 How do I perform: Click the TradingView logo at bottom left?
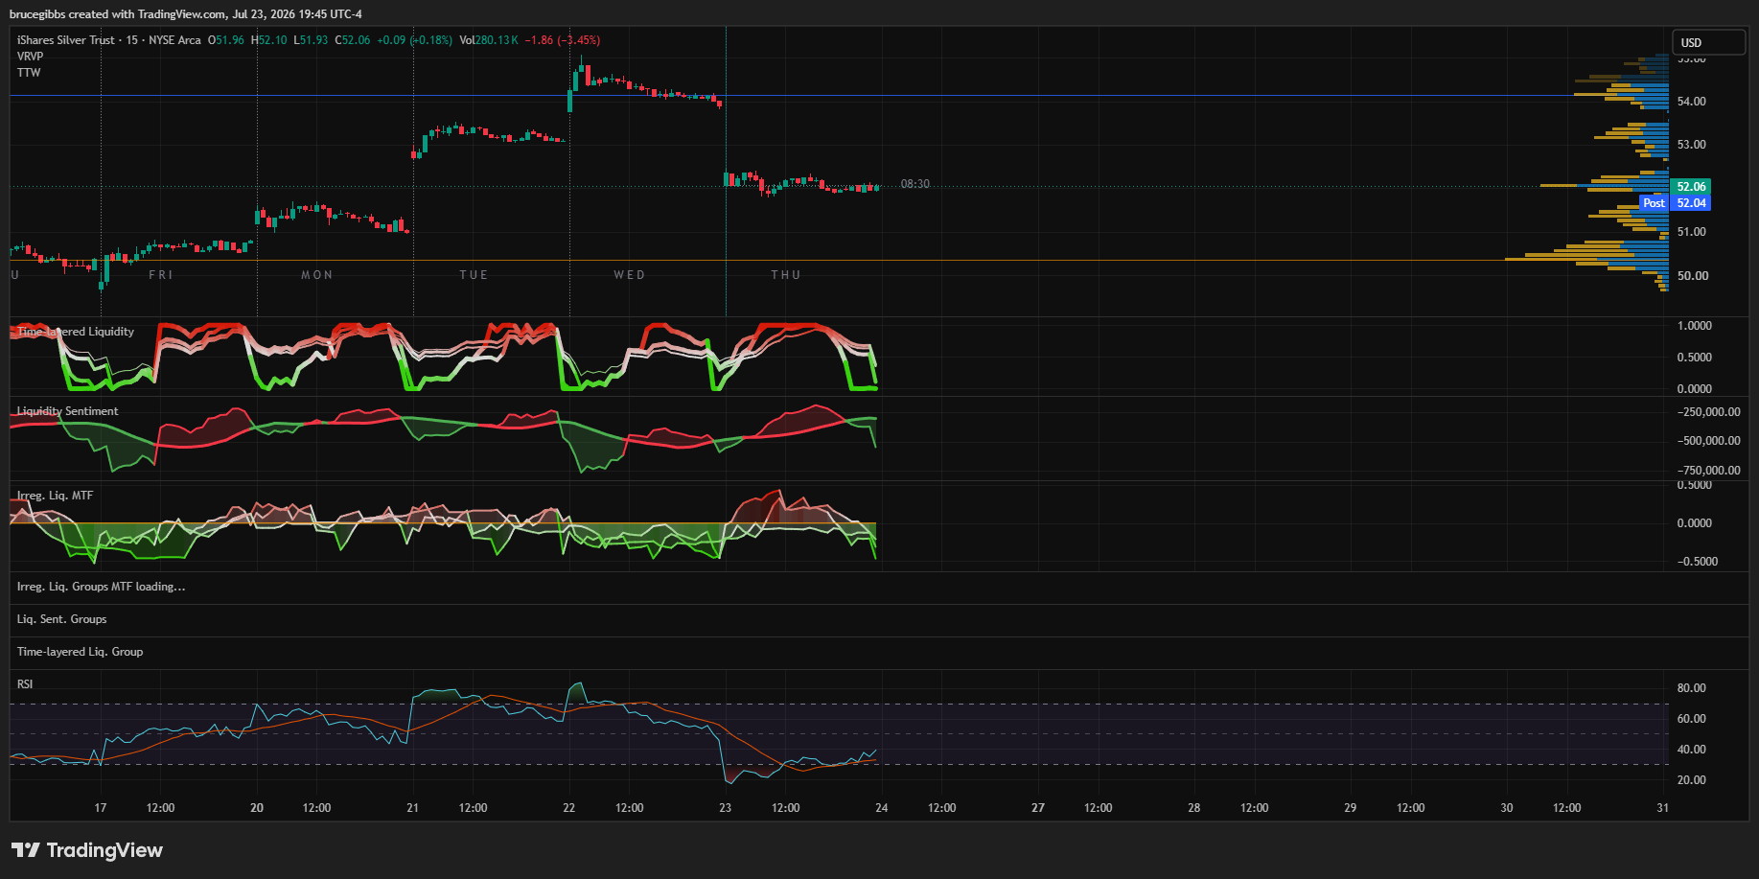pos(87,850)
